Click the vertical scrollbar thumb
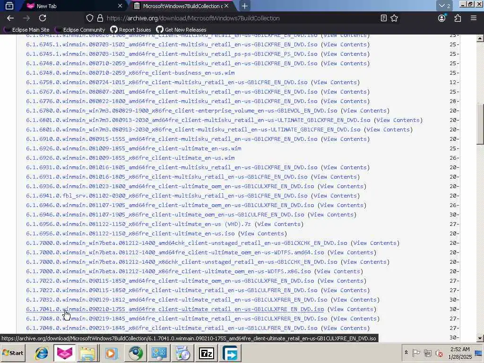Screen dimensions: 484x363 (480, 124)
